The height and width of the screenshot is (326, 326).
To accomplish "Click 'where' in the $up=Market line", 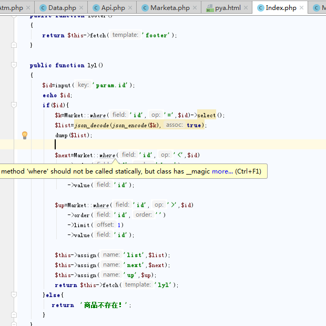I will click(x=101, y=205).
